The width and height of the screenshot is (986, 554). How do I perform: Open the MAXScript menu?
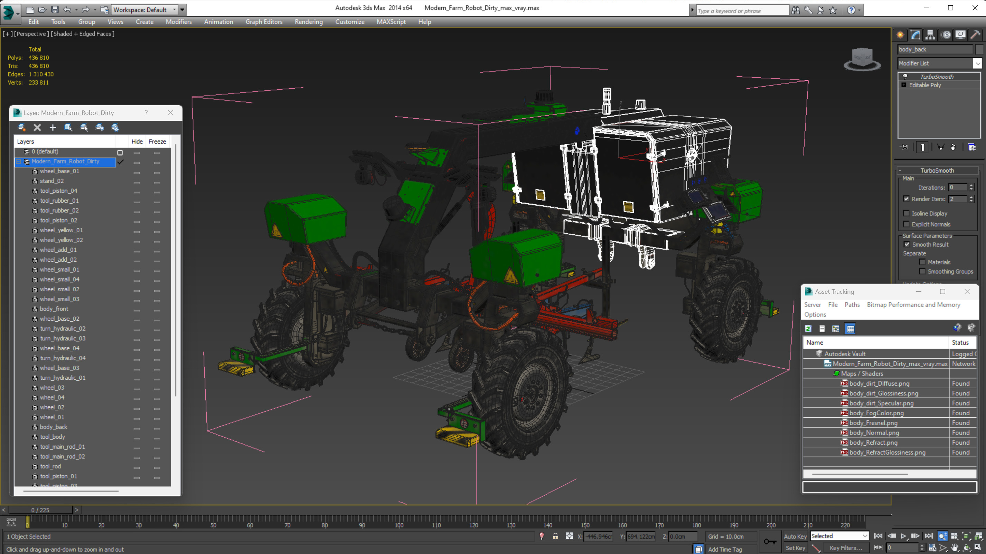391,22
